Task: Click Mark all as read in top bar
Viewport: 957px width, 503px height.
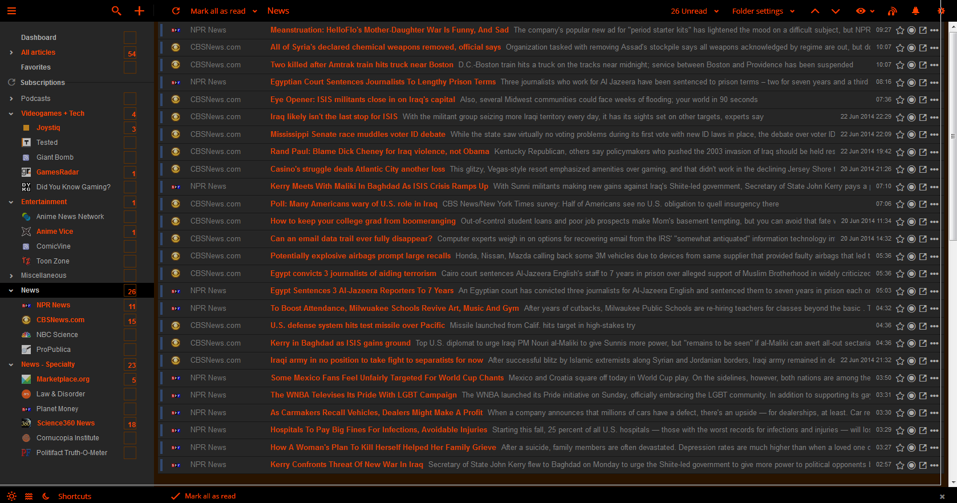Action: click(x=218, y=11)
